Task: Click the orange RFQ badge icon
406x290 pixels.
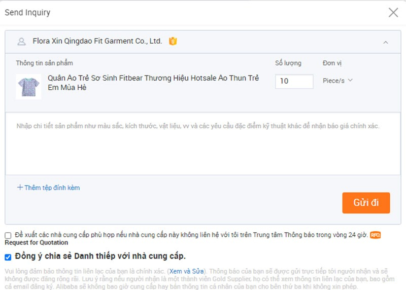Action: coord(375,235)
